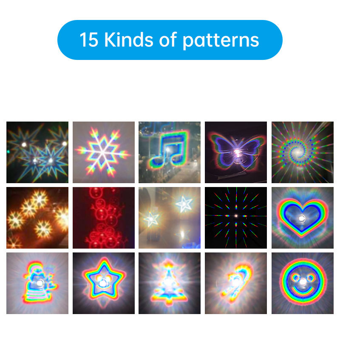Select the blue starburst pattern thumbnail

pyautogui.click(x=37, y=152)
